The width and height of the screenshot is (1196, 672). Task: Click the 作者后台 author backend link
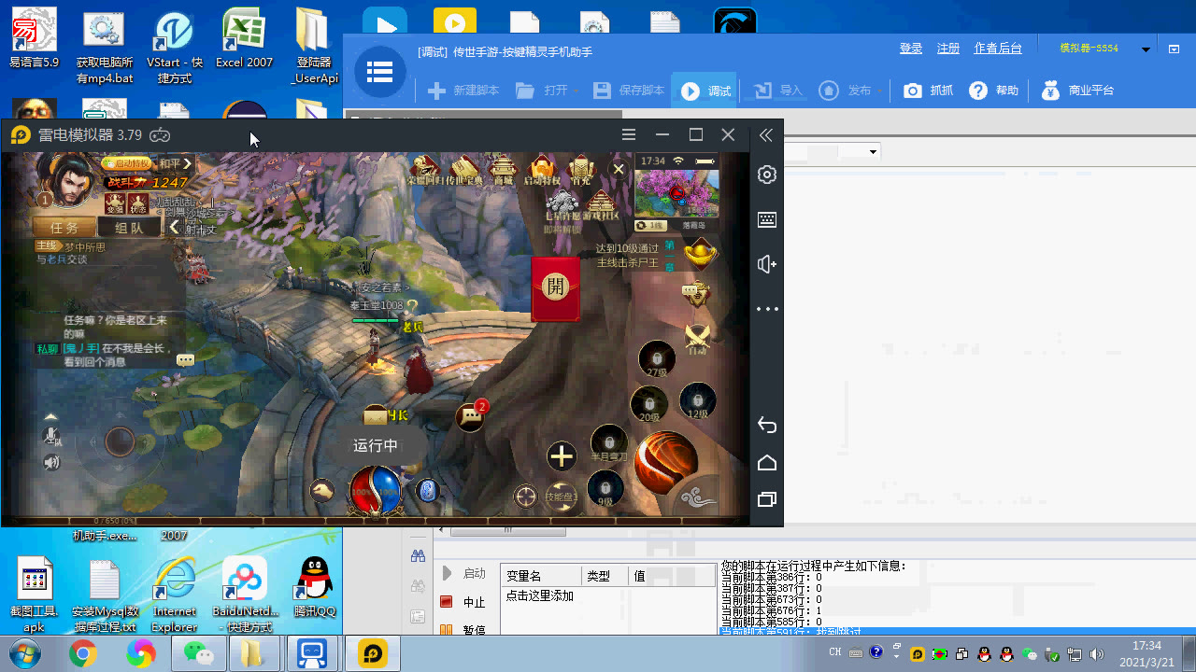998,49
